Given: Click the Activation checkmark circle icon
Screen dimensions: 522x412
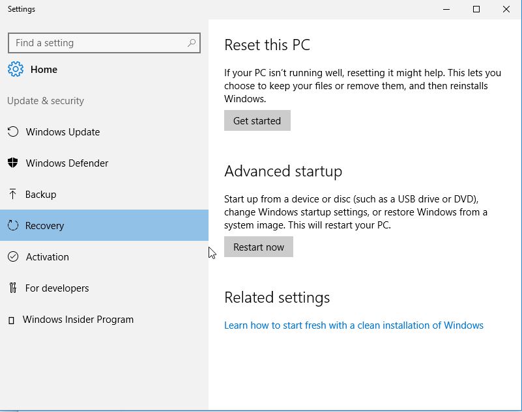Looking at the screenshot, I should 13,256.
